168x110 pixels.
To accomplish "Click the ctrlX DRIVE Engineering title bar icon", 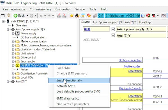I will (3, 3).
